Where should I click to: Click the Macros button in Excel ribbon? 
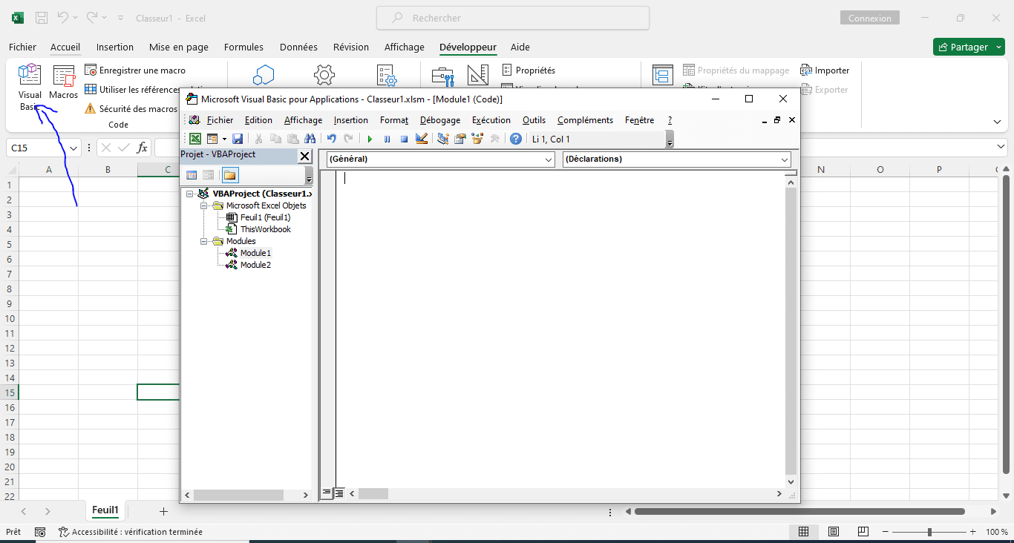(x=64, y=83)
